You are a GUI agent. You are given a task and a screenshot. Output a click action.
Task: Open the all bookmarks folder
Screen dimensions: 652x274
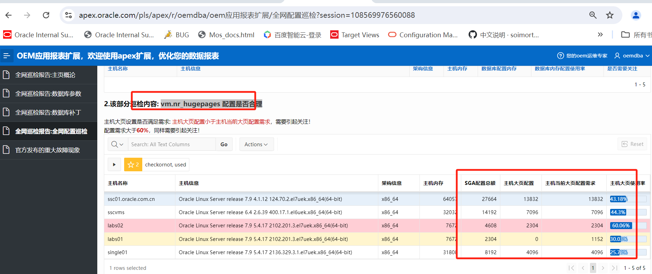[x=636, y=35]
